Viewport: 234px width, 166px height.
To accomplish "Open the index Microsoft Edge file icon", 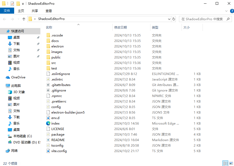I will pyautogui.click(x=48, y=123).
